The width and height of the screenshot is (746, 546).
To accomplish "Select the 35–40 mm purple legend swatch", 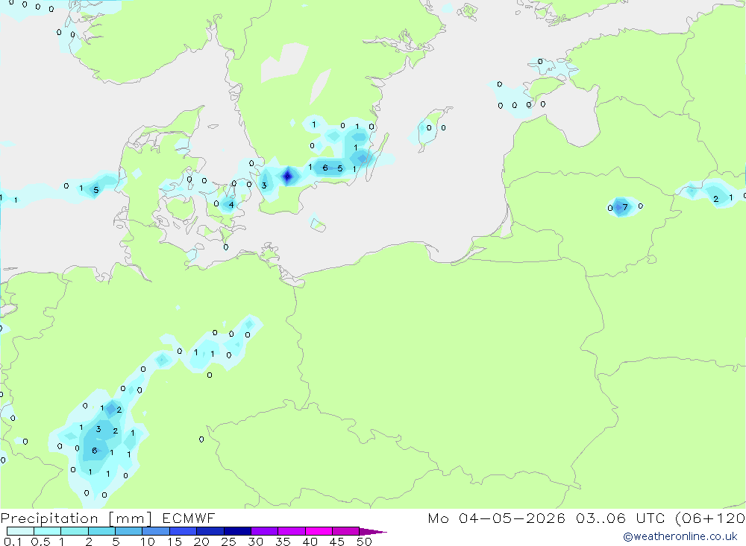I will coord(292,531).
